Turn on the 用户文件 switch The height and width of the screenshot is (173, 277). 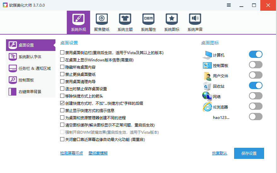pyautogui.click(x=256, y=75)
